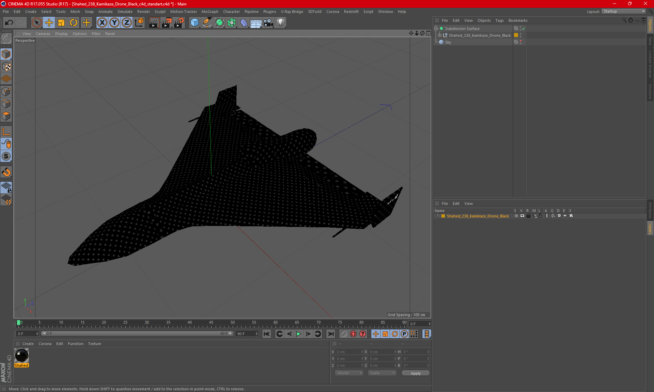The height and width of the screenshot is (392, 654).
Task: Toggle Y axis lock
Action: coord(114,23)
